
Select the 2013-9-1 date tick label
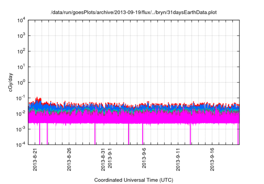(x=110, y=158)
